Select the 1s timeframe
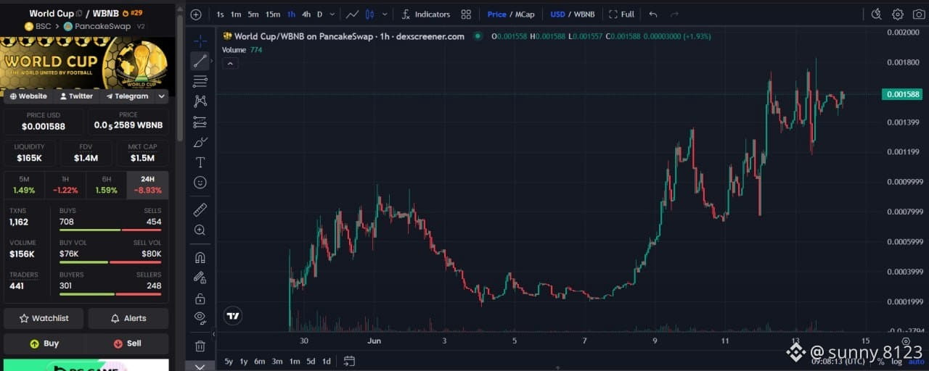This screenshot has height=371, width=929. (x=220, y=14)
